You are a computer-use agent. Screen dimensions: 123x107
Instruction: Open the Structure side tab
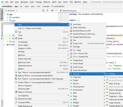(2, 103)
